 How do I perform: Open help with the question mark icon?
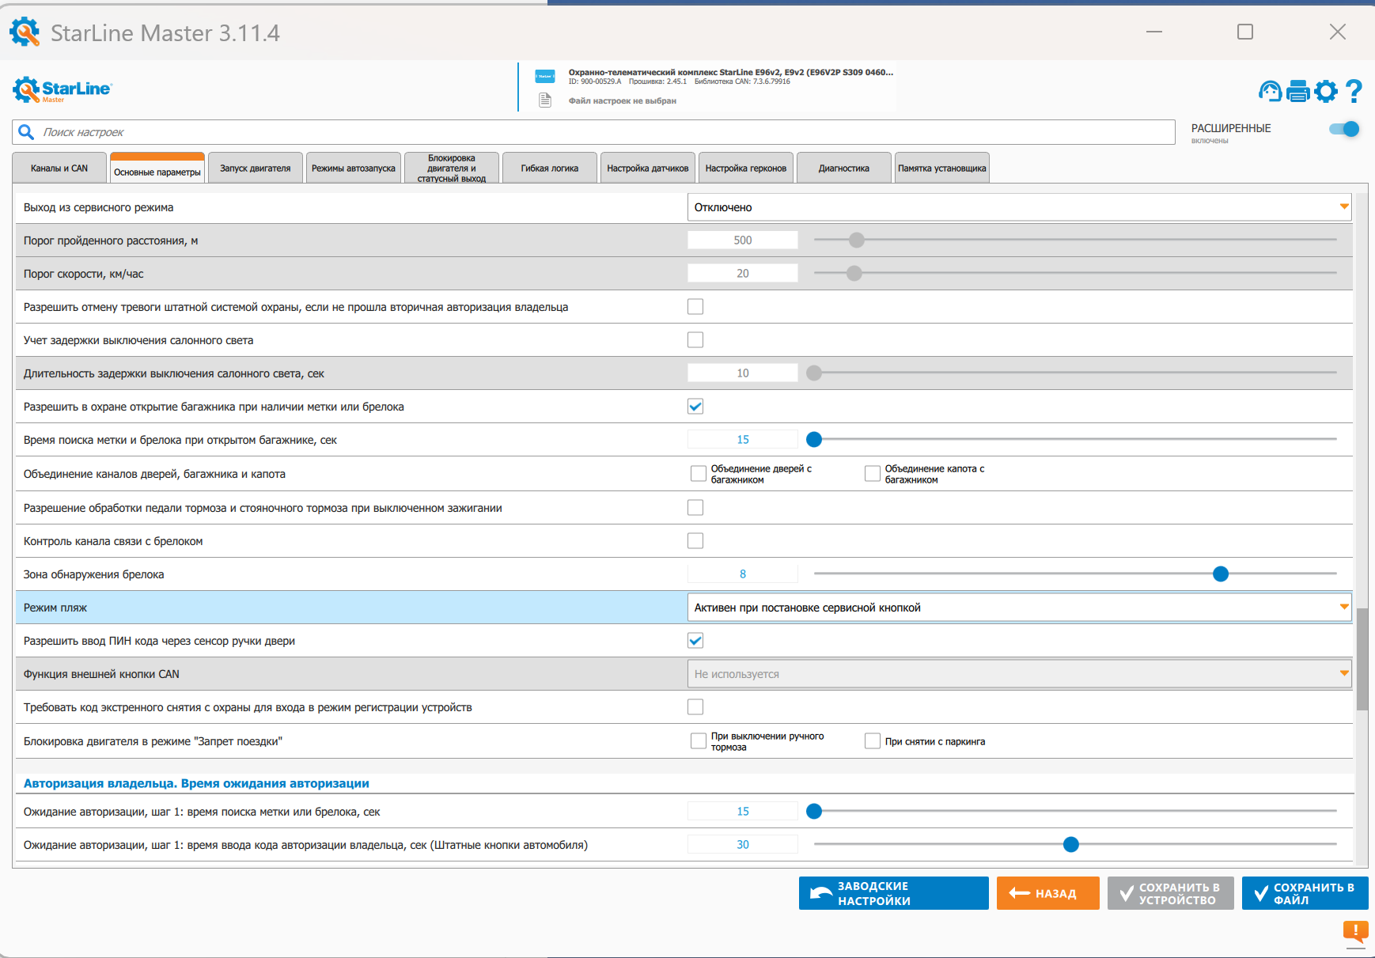[x=1354, y=92]
